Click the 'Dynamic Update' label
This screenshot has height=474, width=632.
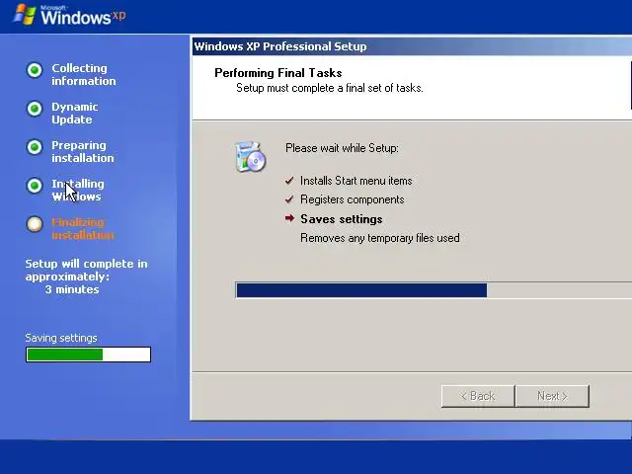[x=75, y=114]
